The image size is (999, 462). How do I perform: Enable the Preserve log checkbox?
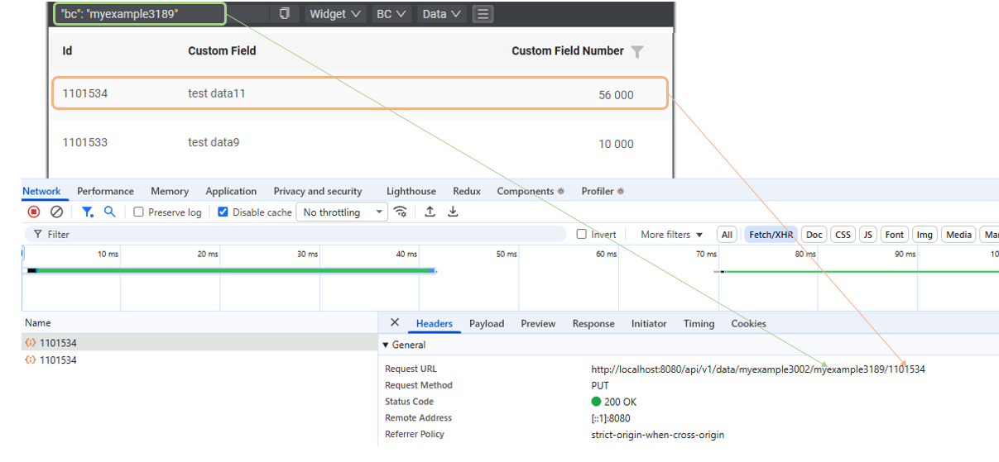click(139, 212)
